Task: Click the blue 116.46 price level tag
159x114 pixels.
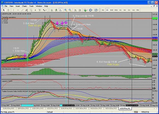Action: coord(155,38)
